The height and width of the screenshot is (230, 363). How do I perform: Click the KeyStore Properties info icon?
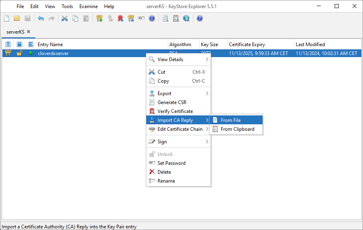pos(152,18)
